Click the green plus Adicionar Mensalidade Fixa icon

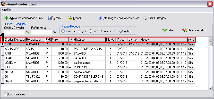6,18
